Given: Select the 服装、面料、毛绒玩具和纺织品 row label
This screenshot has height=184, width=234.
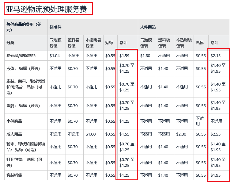Looking at the screenshot, I should pos(26,87).
